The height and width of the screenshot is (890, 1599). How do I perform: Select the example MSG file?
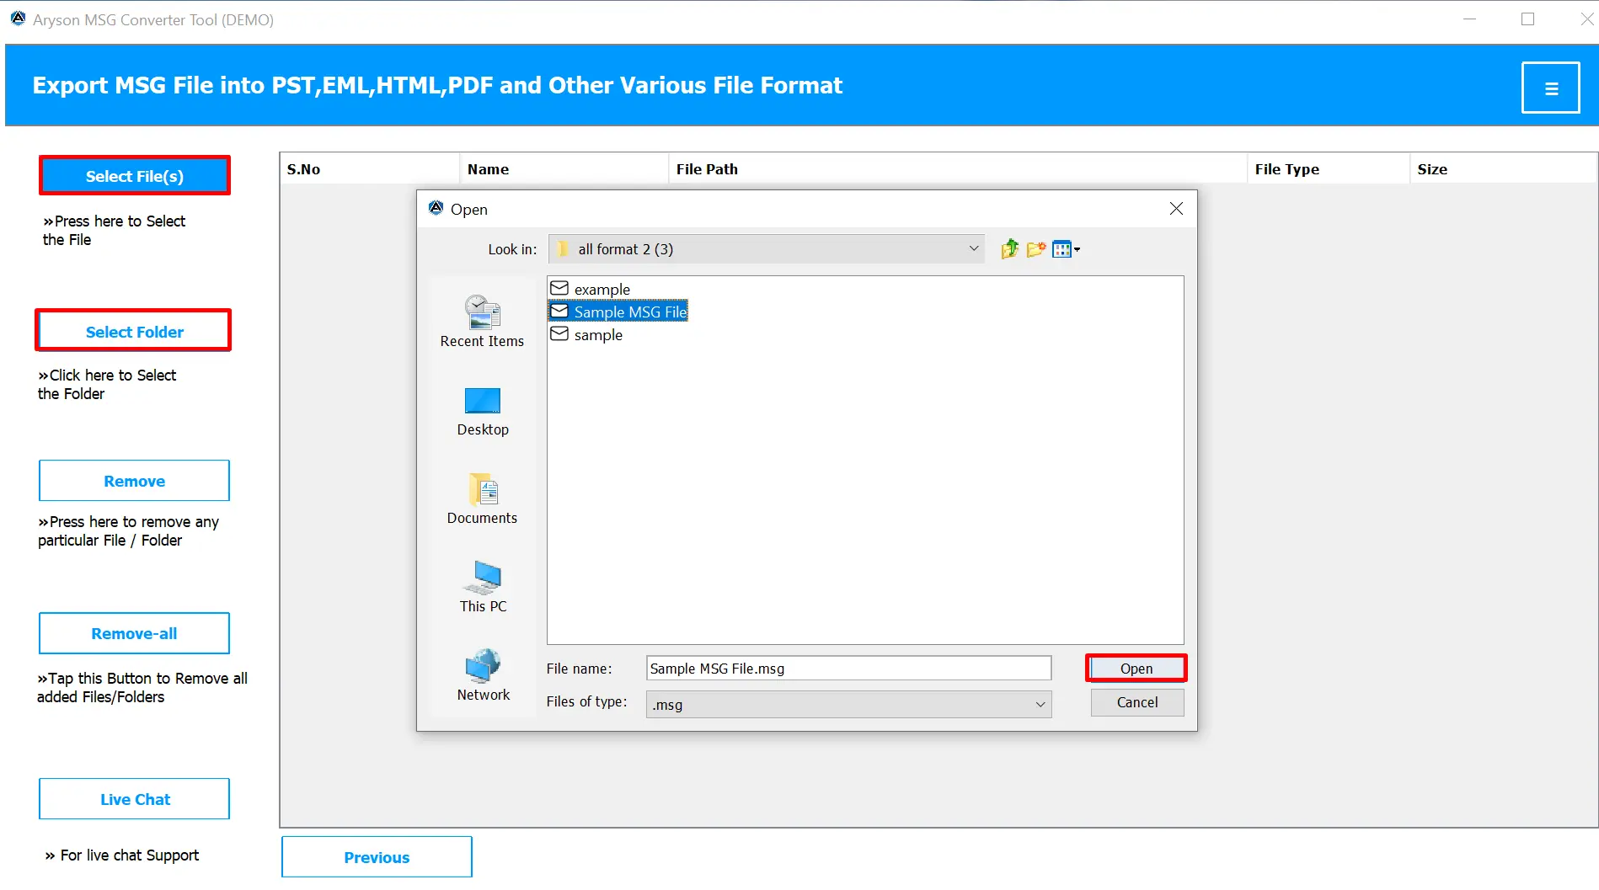pos(590,289)
